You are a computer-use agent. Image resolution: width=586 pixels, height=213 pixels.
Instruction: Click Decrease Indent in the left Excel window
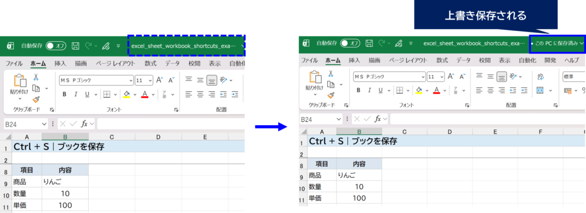coord(224,94)
